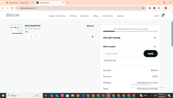Open How it Works page

click(x=107, y=16)
